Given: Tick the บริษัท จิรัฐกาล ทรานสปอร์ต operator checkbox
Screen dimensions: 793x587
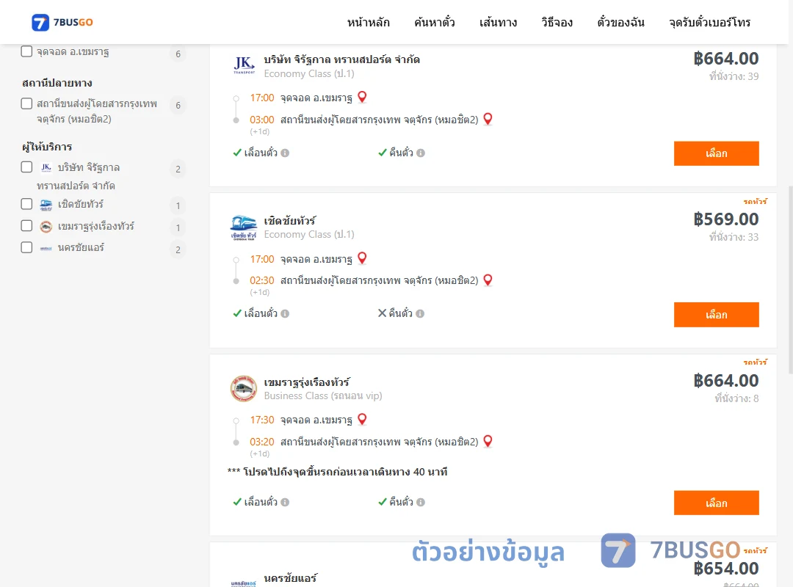Looking at the screenshot, I should 27,167.
